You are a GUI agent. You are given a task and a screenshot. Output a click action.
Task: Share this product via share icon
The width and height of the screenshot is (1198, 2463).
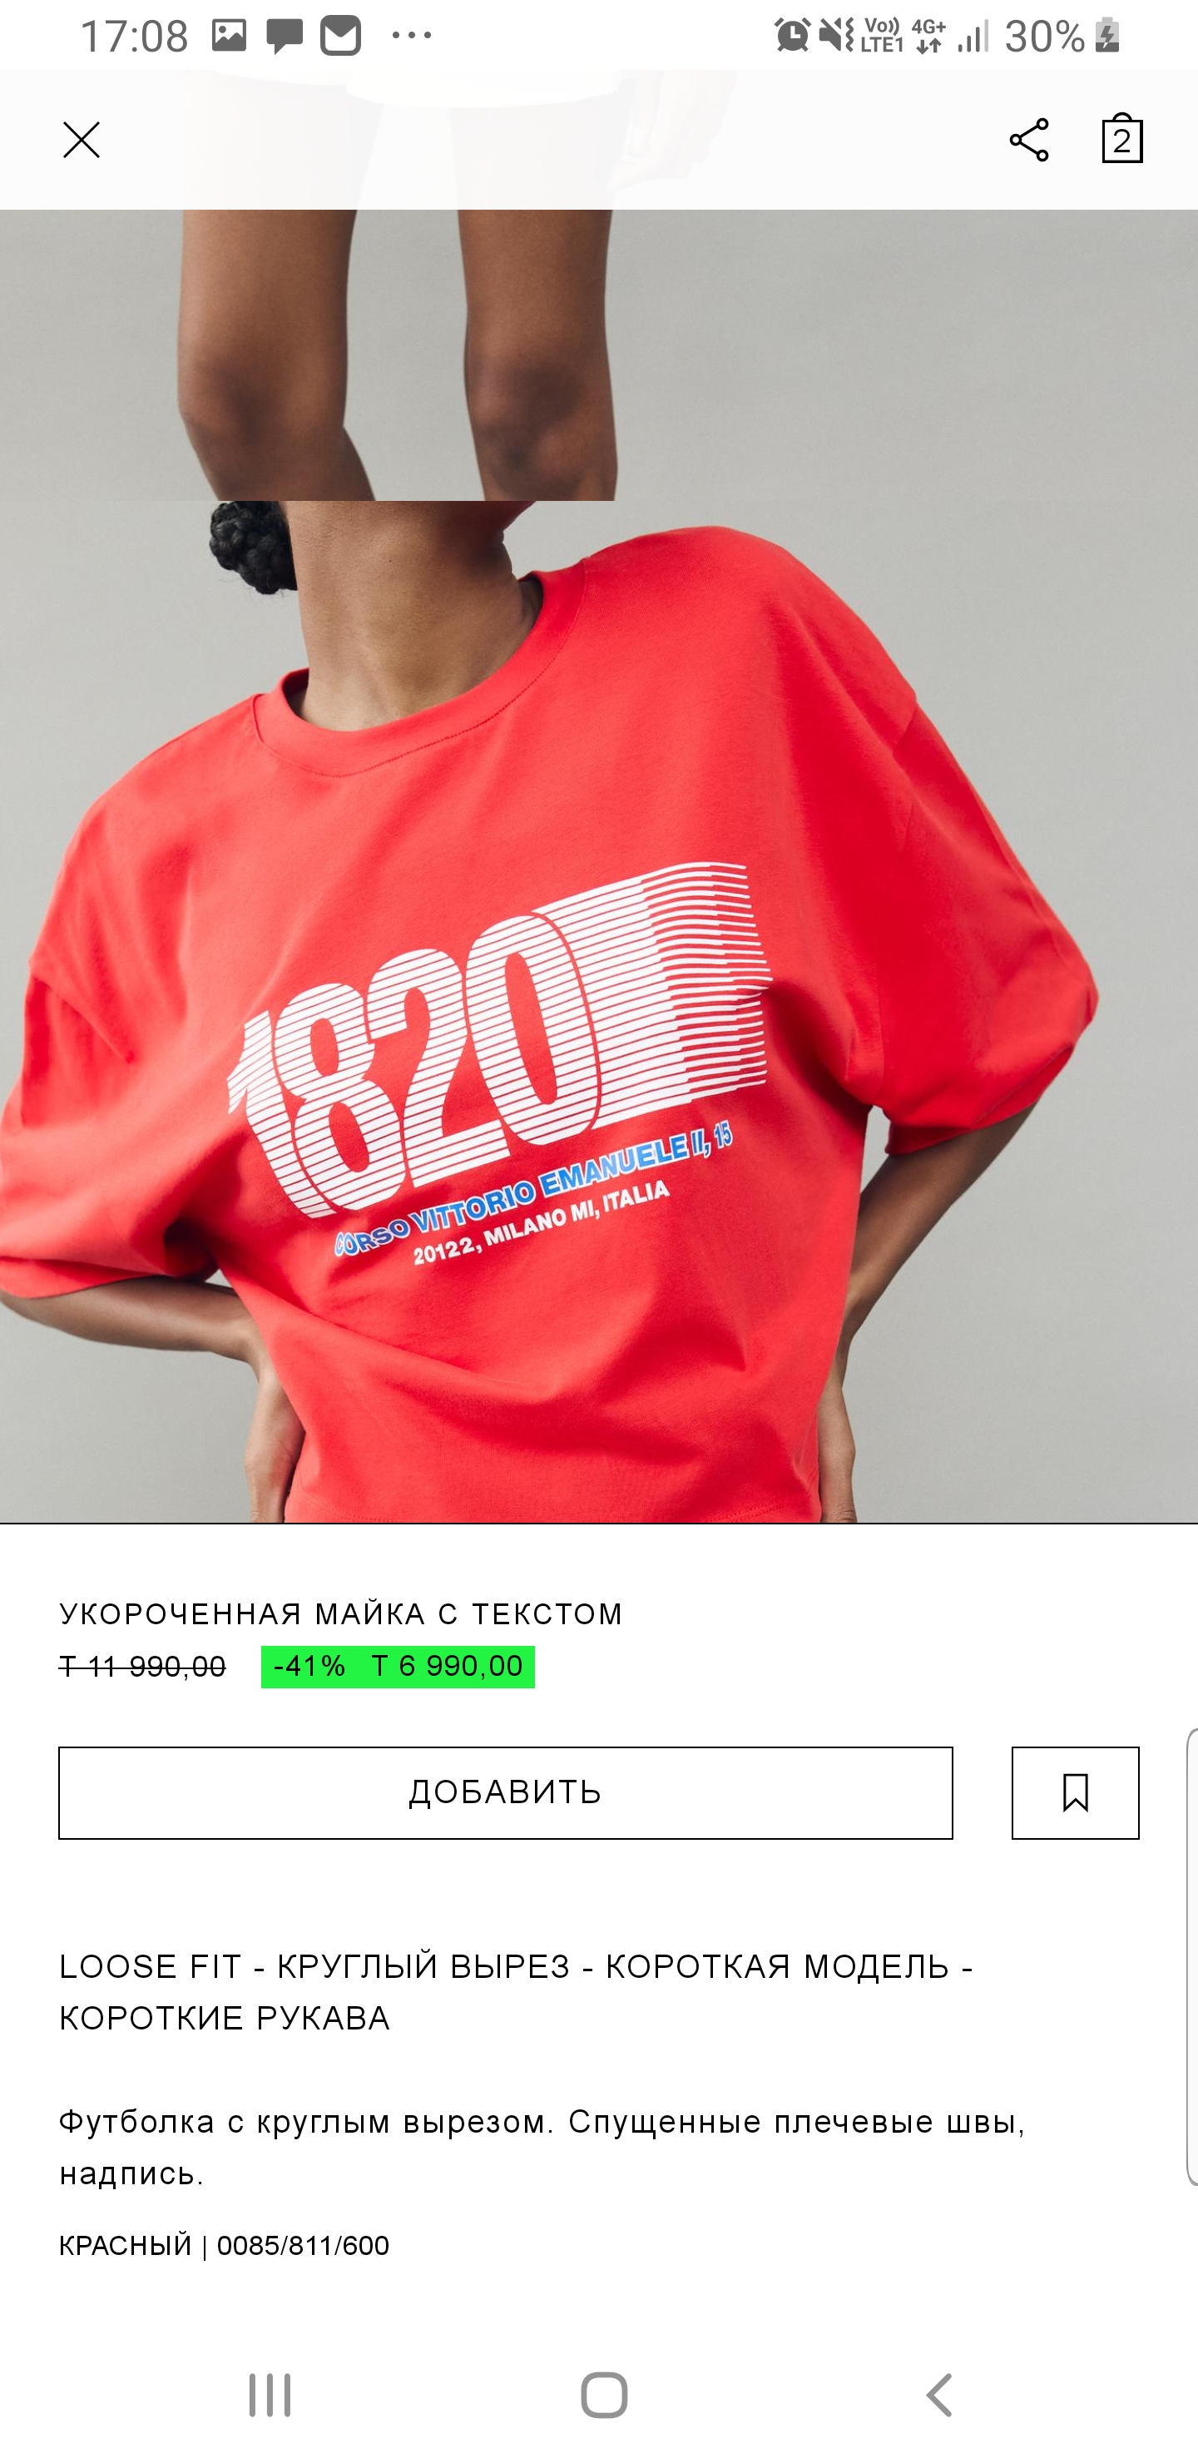1029,140
